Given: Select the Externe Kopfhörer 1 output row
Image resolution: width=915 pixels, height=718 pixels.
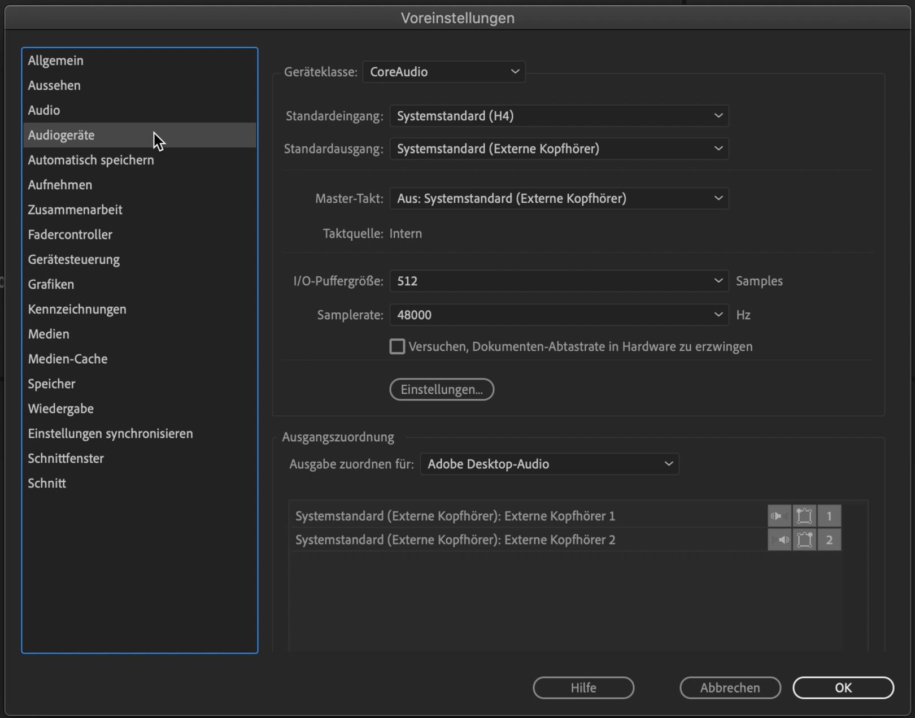Looking at the screenshot, I should 455,516.
